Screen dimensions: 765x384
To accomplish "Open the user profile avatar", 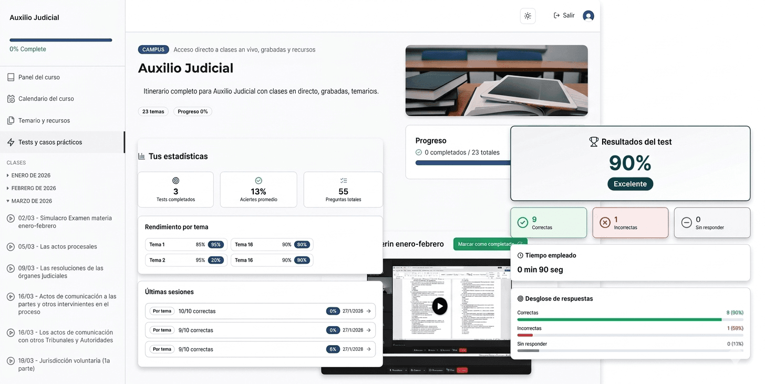I will tap(588, 16).
